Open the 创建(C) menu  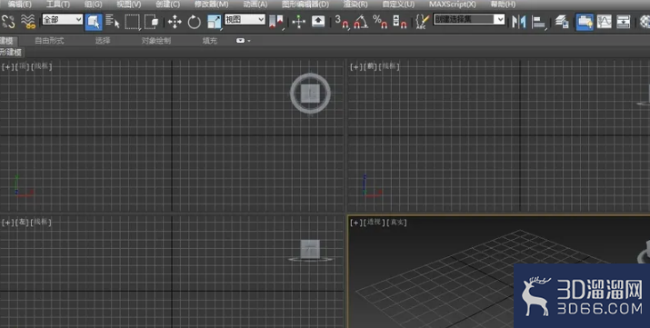[168, 5]
